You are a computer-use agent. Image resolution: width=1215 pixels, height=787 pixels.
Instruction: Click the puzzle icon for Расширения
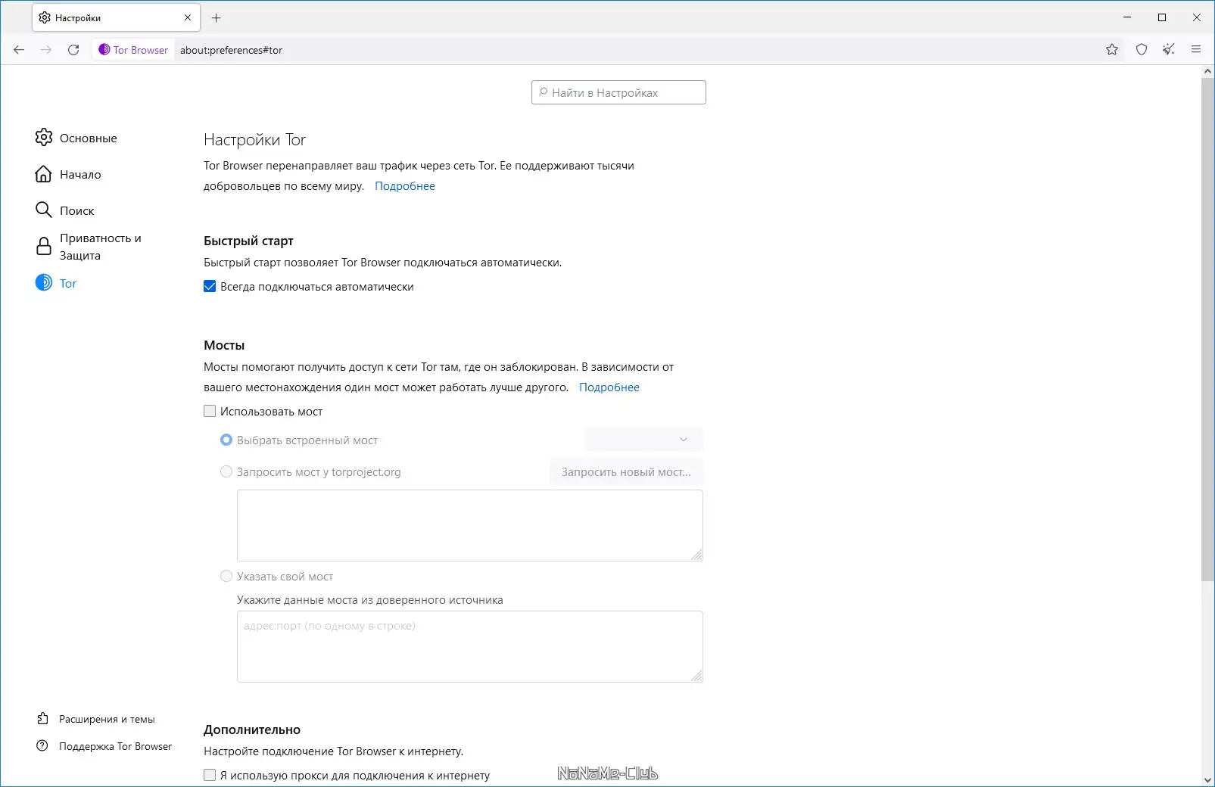pos(43,719)
